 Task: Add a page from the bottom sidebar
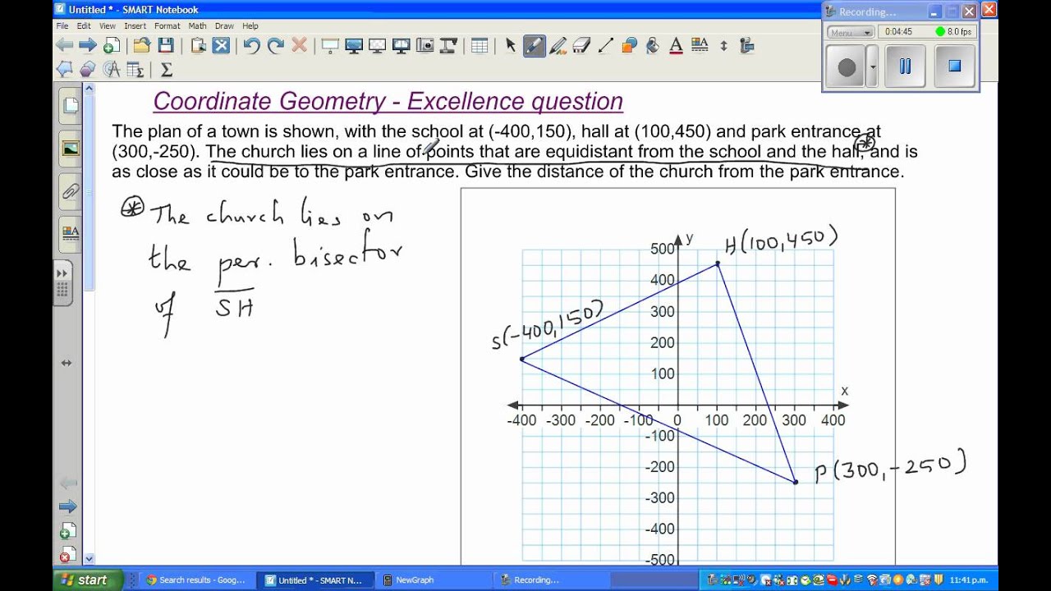tap(68, 531)
